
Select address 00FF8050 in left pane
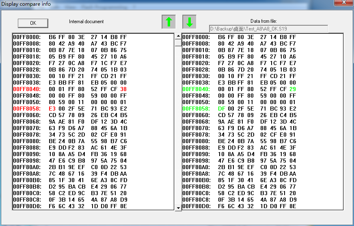27,102
